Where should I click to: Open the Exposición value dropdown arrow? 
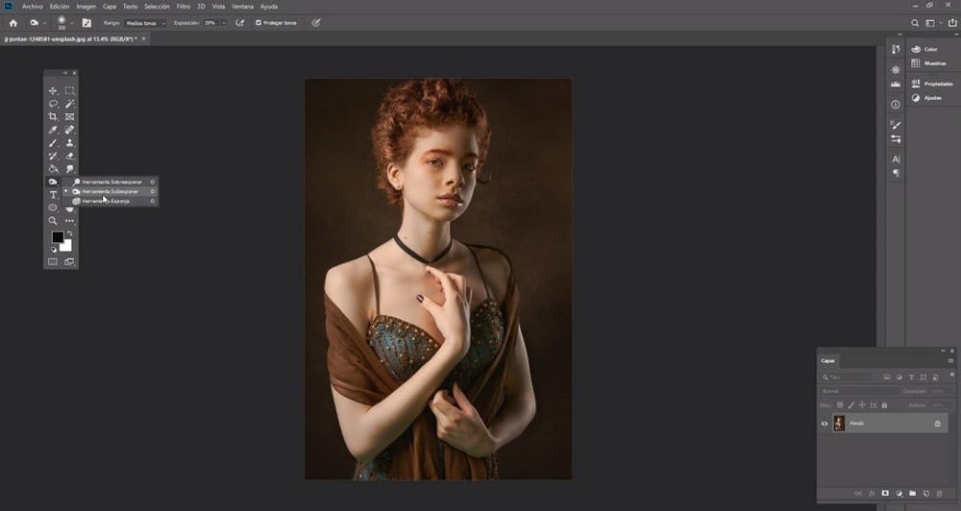[223, 23]
